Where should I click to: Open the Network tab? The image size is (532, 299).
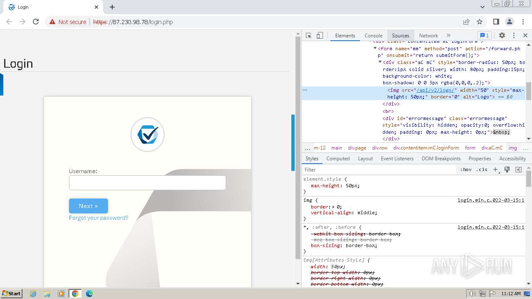pos(429,36)
